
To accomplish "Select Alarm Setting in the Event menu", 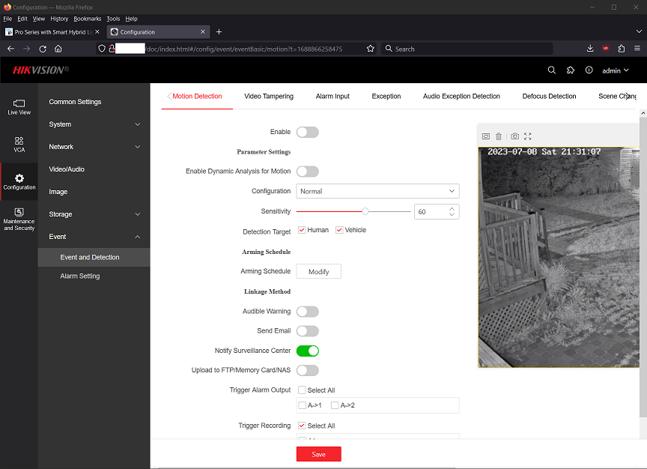I will point(80,276).
